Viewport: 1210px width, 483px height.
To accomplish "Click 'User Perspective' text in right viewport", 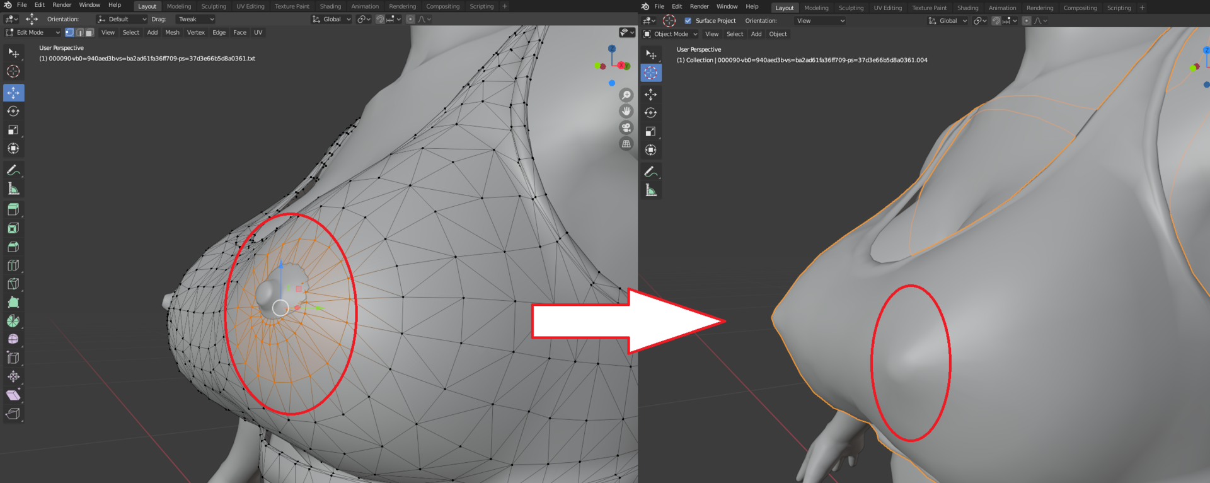I will point(698,49).
